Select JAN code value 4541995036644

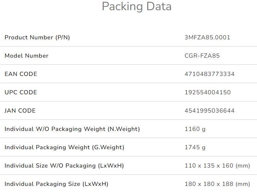click(x=209, y=111)
